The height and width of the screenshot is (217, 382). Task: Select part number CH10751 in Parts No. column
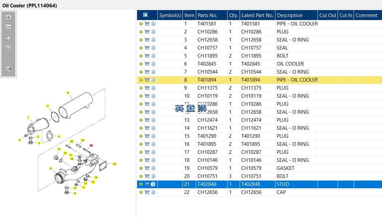[208, 176]
